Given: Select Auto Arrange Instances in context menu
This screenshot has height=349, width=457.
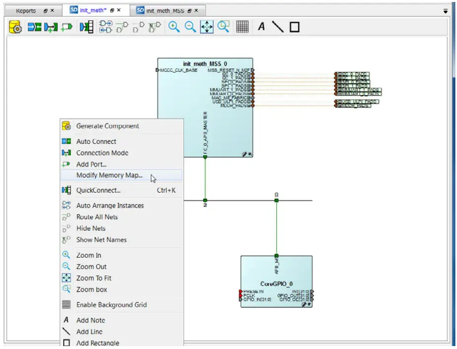Looking at the screenshot, I should point(110,206).
